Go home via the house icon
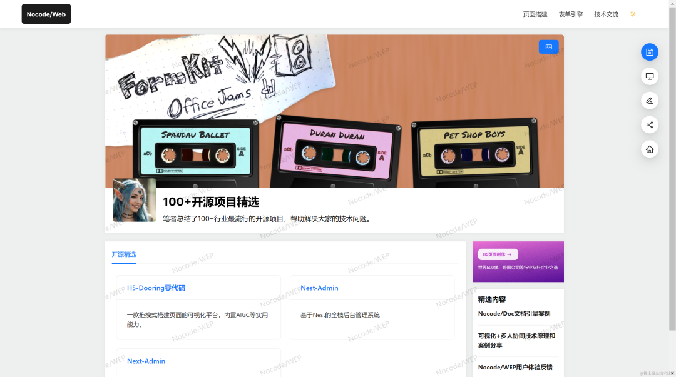This screenshot has height=377, width=676. click(649, 149)
